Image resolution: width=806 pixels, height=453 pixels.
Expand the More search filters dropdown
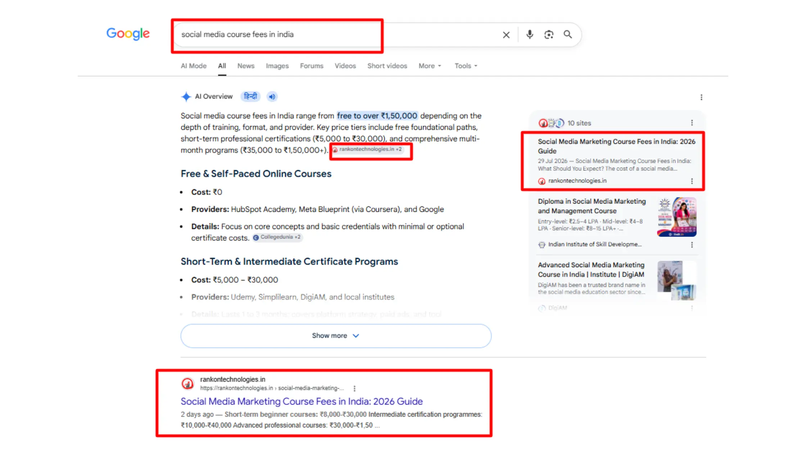(x=430, y=66)
